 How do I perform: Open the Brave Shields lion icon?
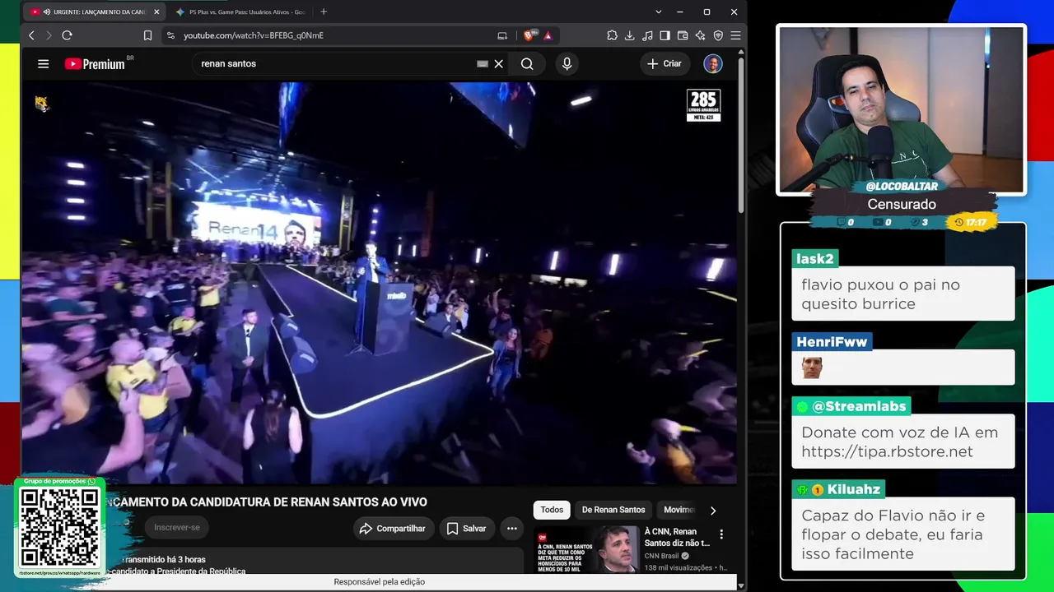pyautogui.click(x=529, y=35)
